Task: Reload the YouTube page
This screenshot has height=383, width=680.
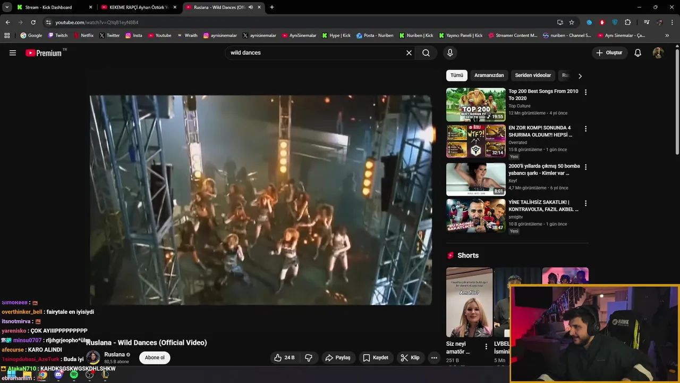Action: 33,22
